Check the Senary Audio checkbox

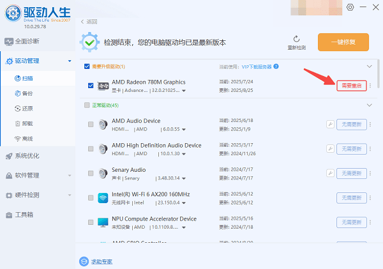[x=91, y=173]
